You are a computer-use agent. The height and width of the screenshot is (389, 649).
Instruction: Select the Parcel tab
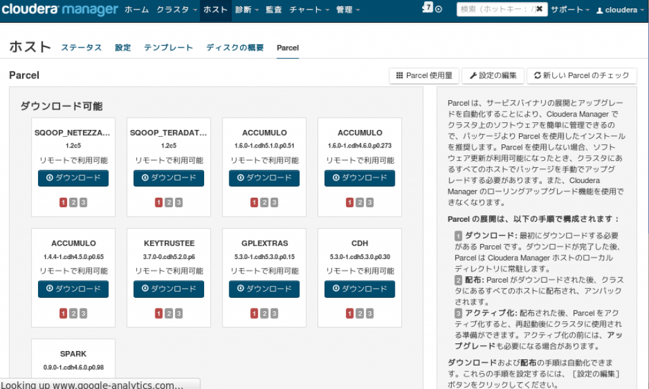click(x=288, y=48)
